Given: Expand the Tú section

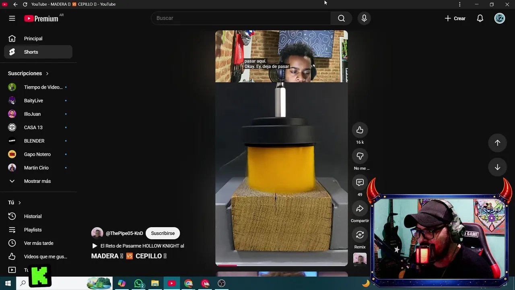Looking at the screenshot, I should point(14,203).
